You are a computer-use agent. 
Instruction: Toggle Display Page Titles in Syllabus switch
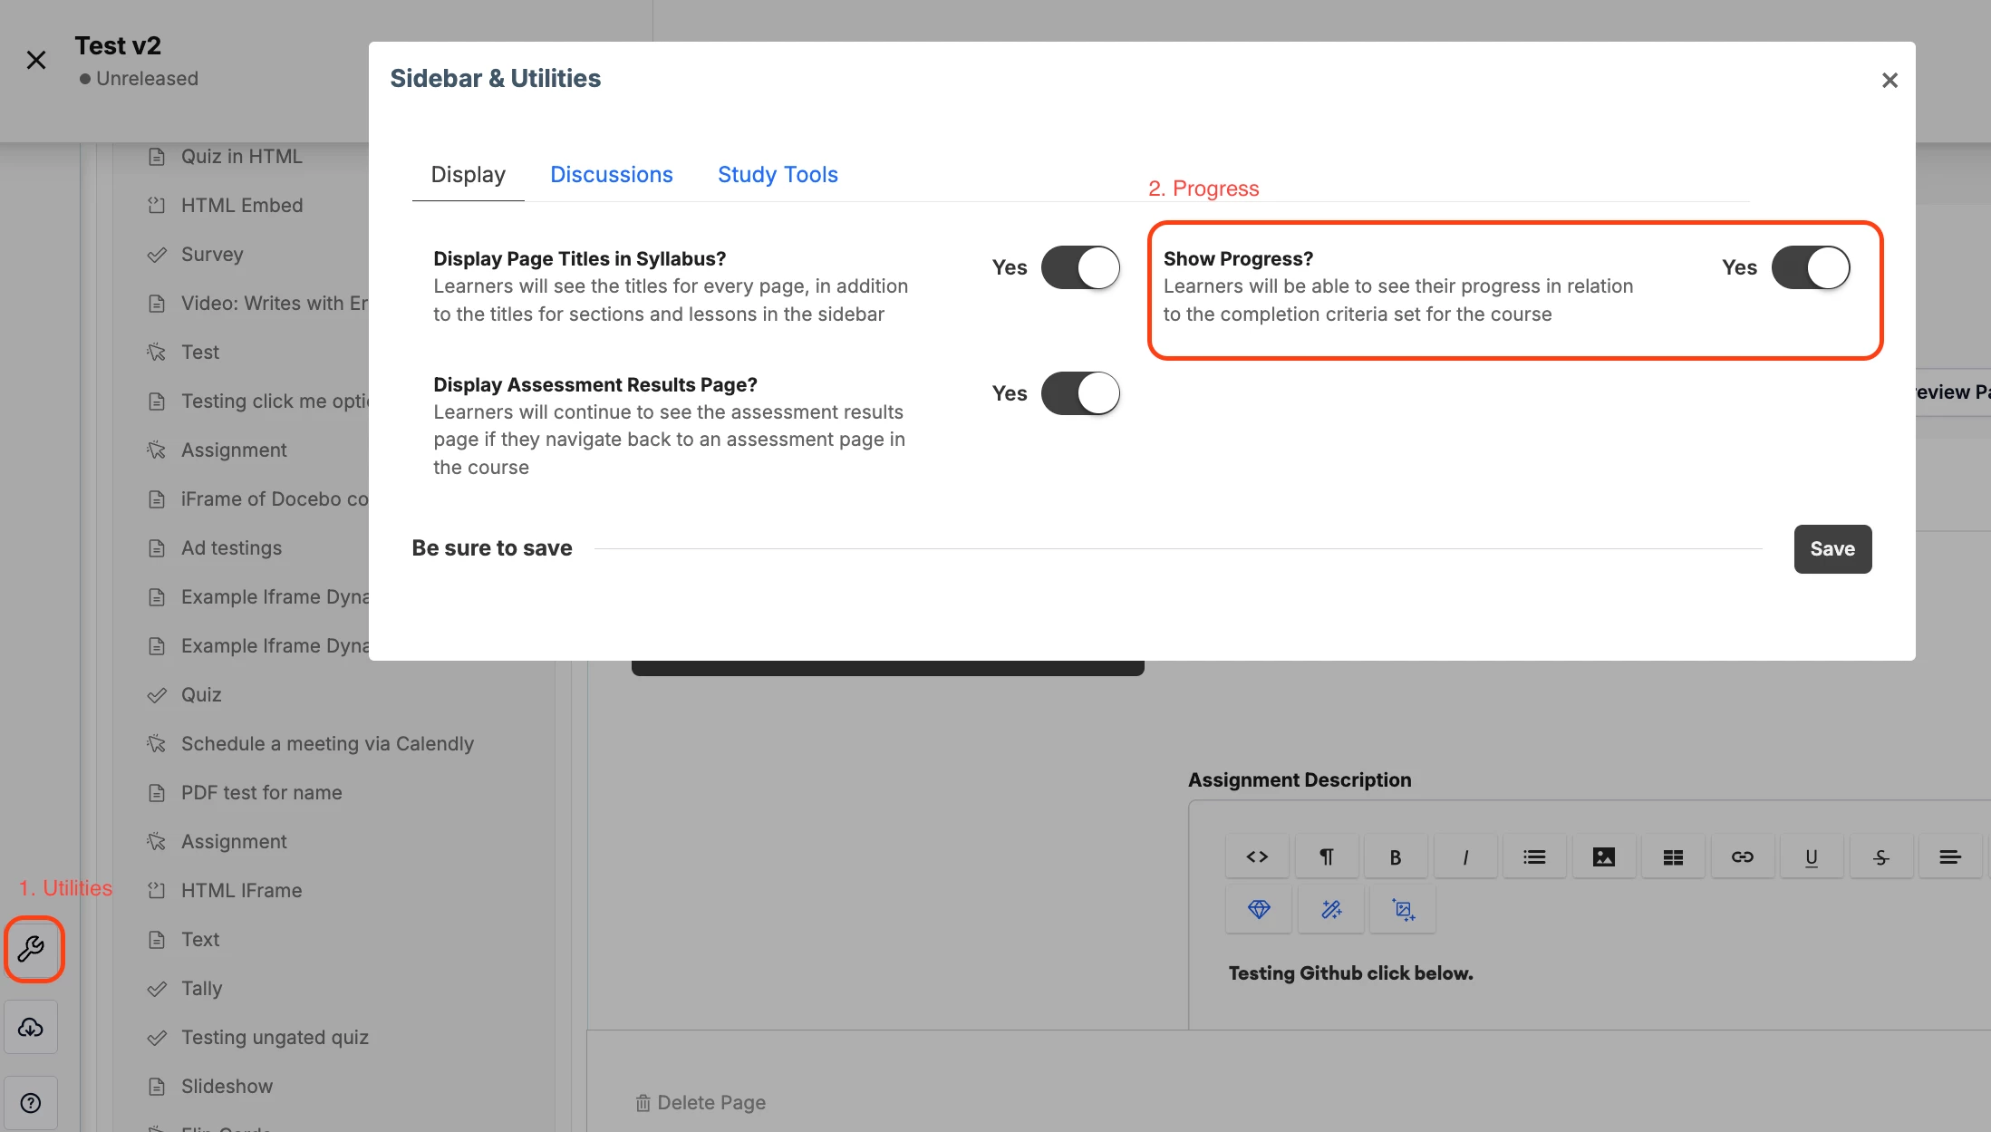pos(1080,267)
